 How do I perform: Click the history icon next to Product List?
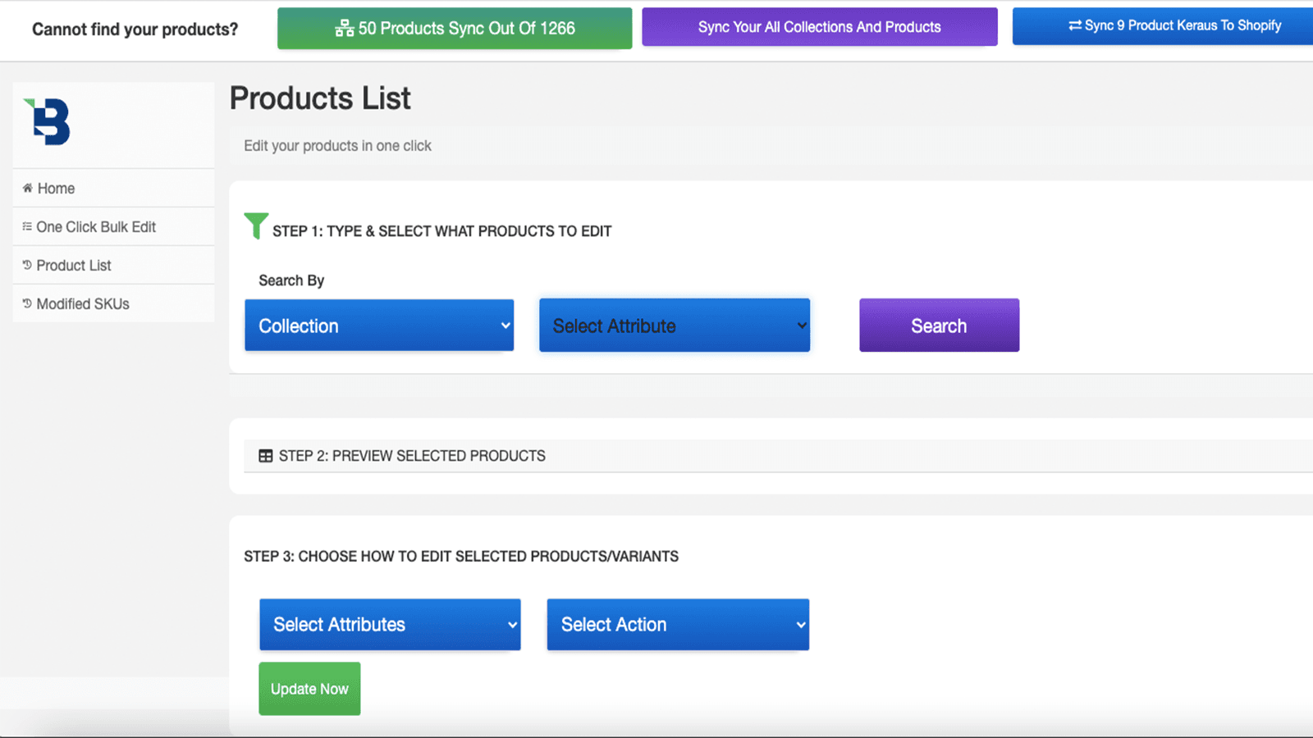[x=27, y=264]
